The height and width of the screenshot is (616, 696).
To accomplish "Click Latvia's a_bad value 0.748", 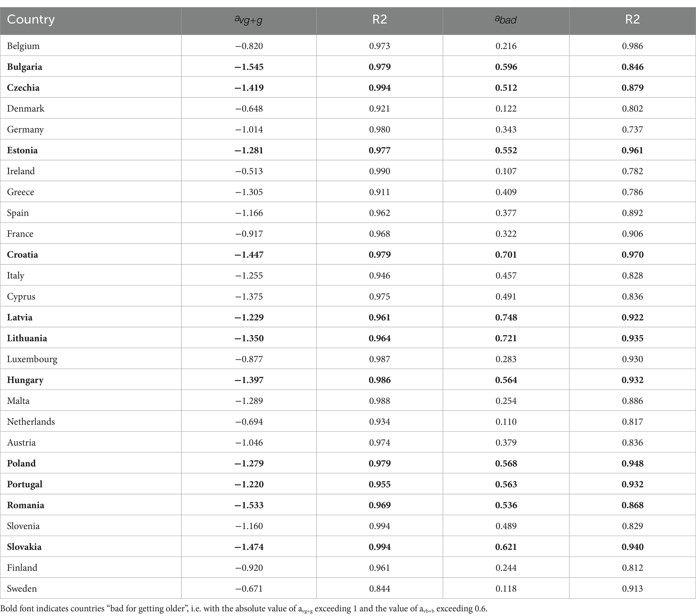I will [x=506, y=317].
